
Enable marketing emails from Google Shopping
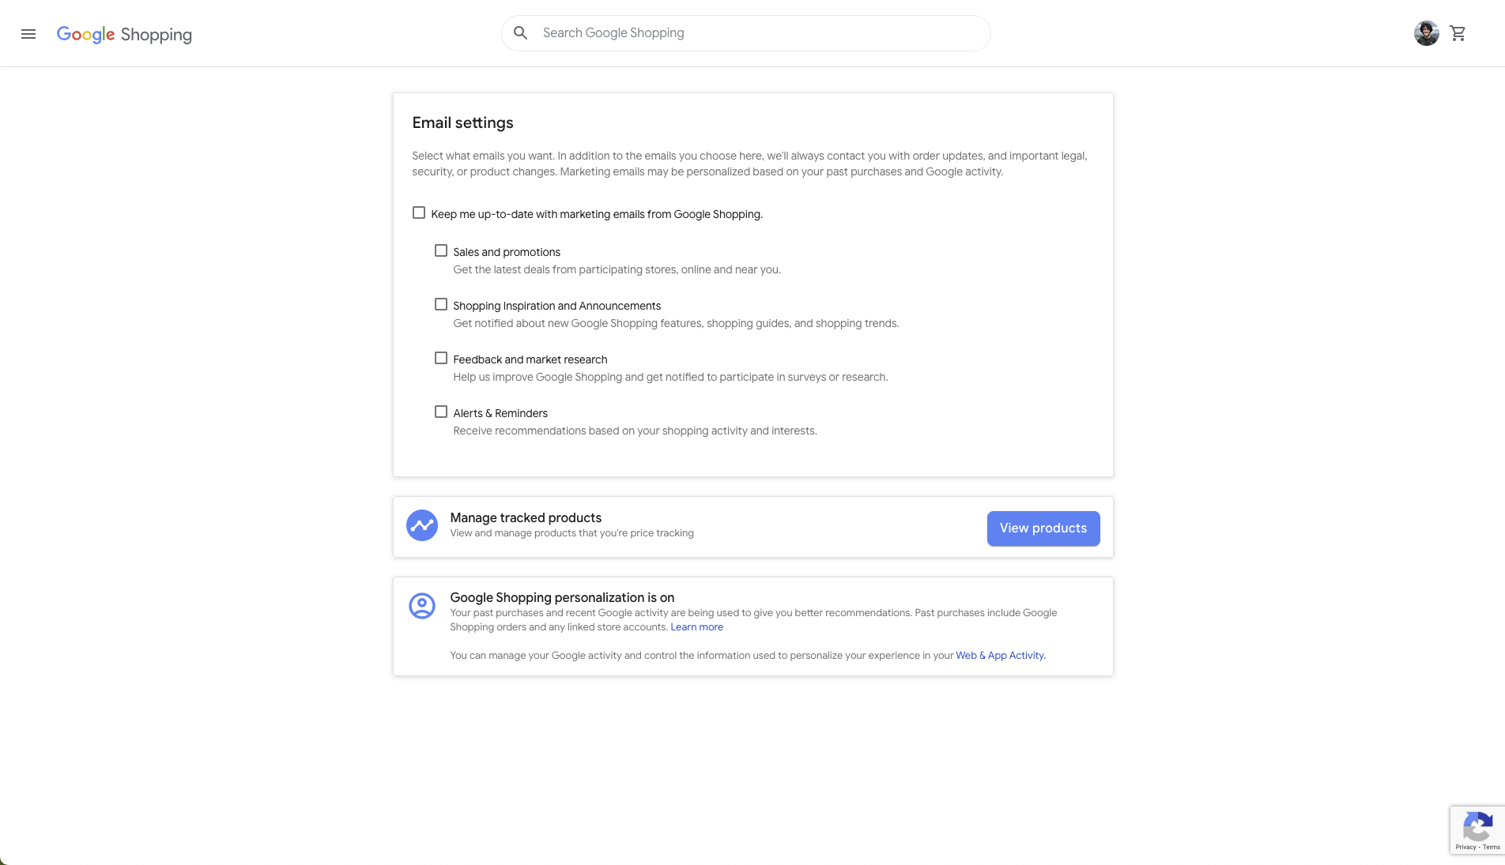coord(419,212)
